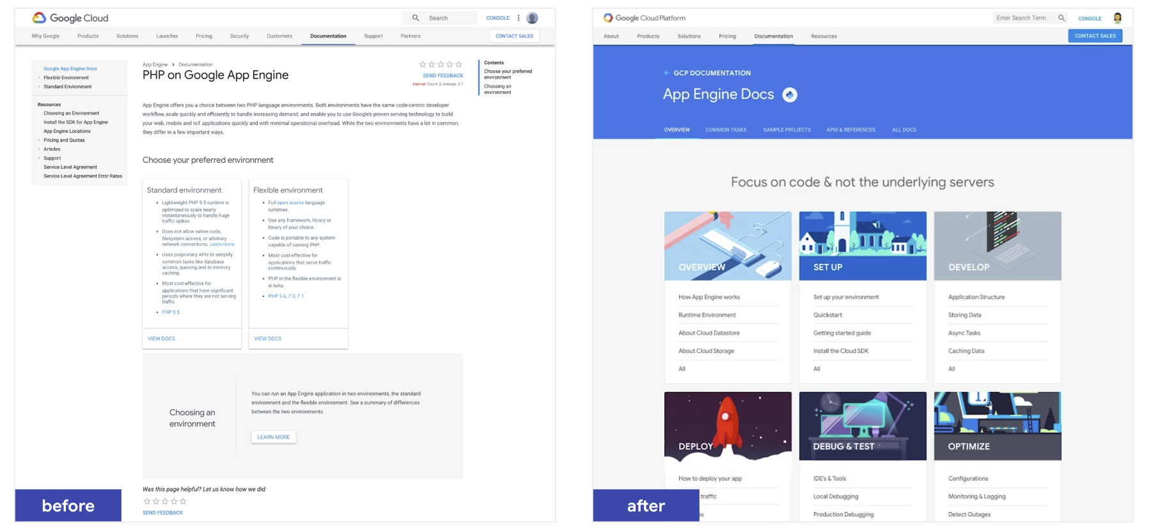Expand the Articles sidebar item
Image resolution: width=1151 pixels, height=530 pixels.
coord(39,149)
